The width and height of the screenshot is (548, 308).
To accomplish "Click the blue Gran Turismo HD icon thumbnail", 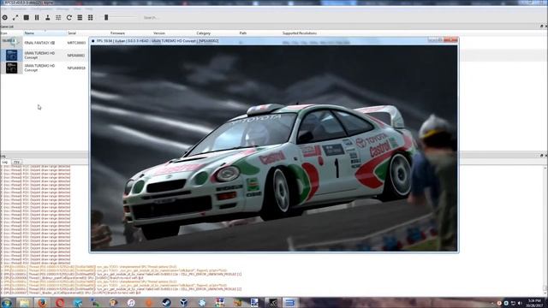I will (x=11, y=55).
